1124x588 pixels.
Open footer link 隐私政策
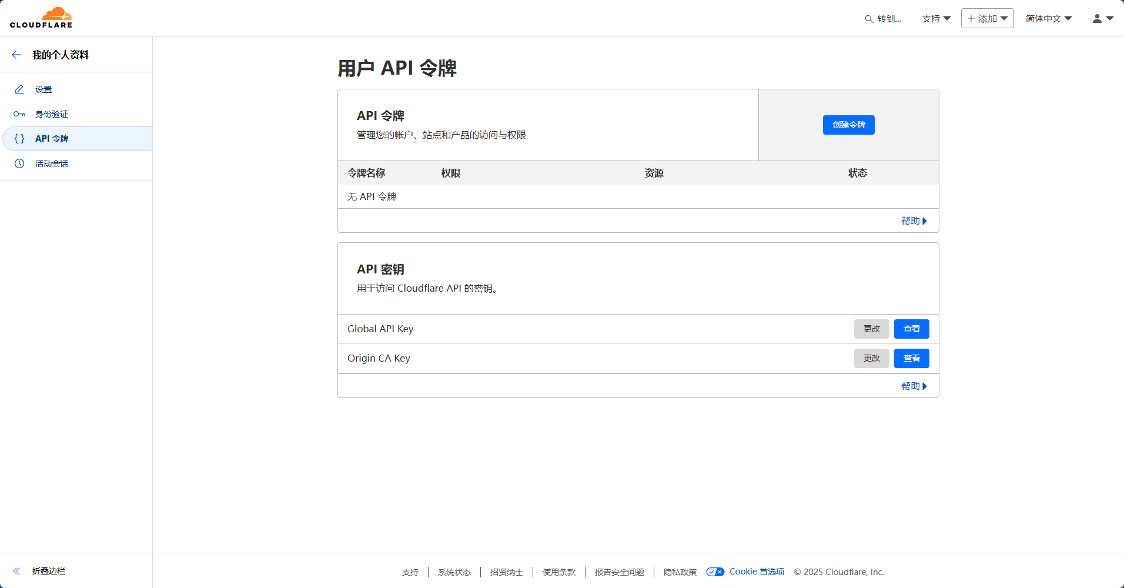coord(680,572)
